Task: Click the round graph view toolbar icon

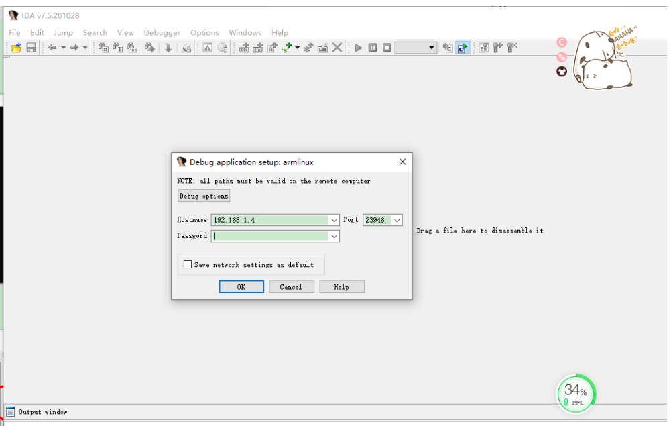Action: coord(223,48)
